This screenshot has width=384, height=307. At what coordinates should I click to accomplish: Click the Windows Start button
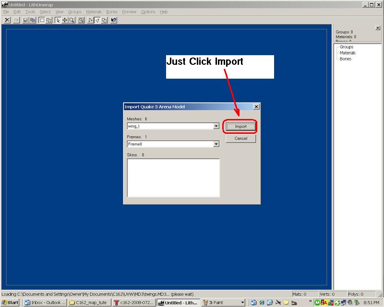(x=10, y=303)
